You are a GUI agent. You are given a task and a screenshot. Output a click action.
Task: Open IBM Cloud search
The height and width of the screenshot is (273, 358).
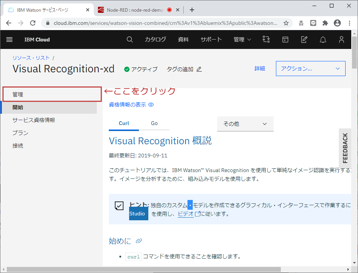(129, 40)
